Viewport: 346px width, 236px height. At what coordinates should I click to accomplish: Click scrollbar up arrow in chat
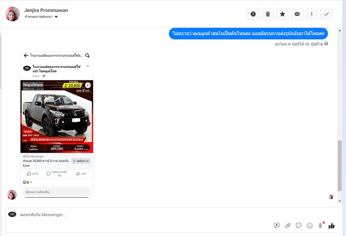coord(340,31)
